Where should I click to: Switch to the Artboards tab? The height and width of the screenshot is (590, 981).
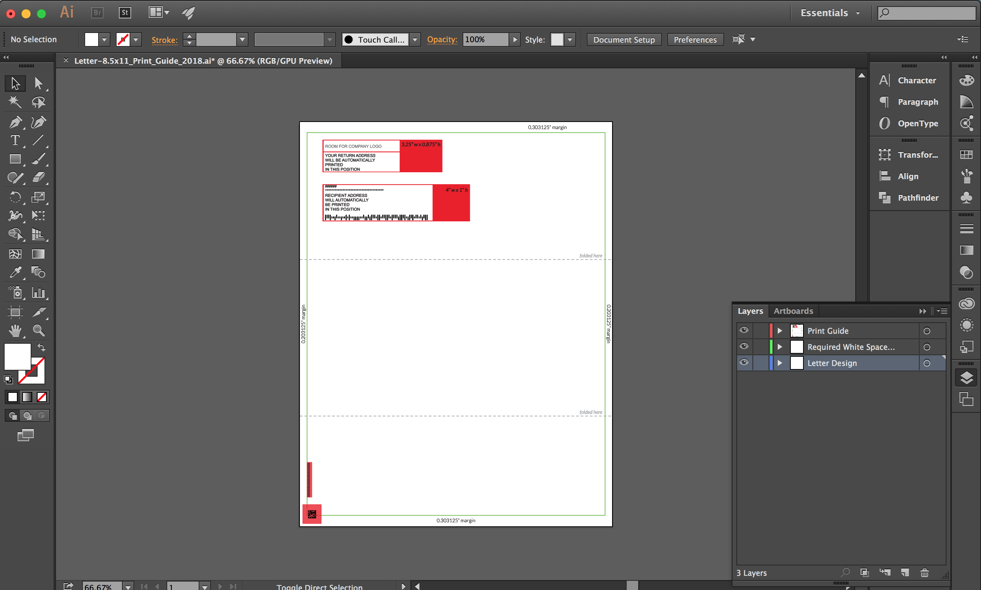coord(793,311)
